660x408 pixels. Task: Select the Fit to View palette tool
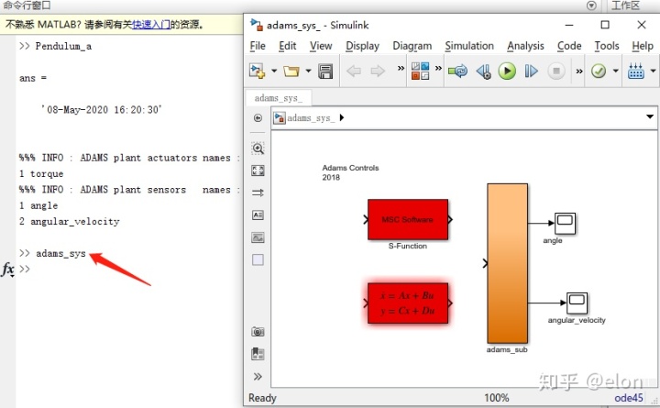[x=258, y=171]
